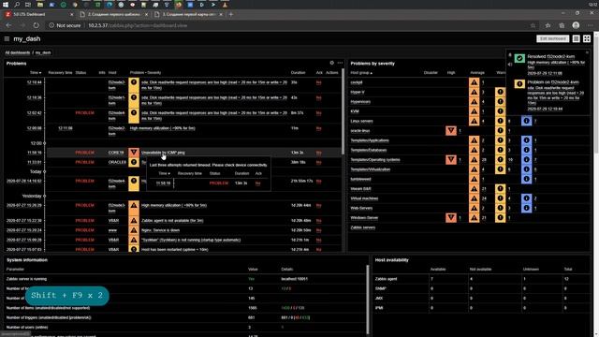Viewport: 599px width, 337px height.
Task: Close the notification popup
Action: (587, 52)
